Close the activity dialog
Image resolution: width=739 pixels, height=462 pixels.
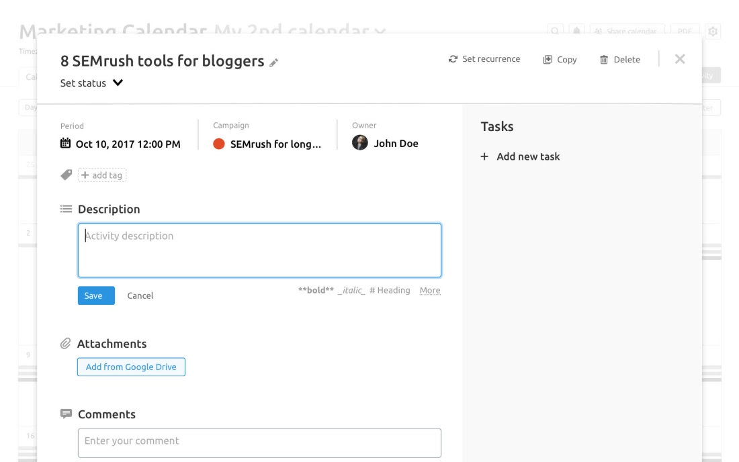point(680,59)
